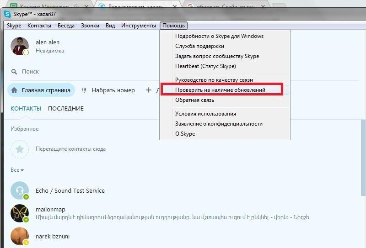
Task: Expand the Все contacts filter dropdown
Action: pos(17,170)
